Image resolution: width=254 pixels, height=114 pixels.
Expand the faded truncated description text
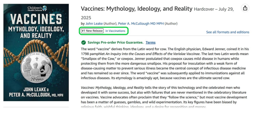143,107
